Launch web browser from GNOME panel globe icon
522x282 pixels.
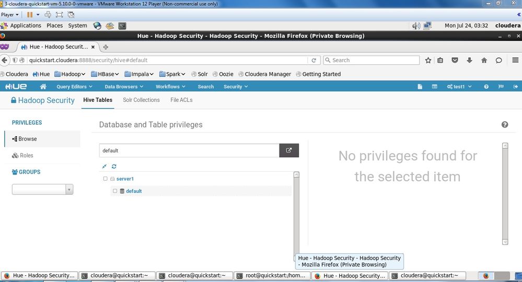pyautogui.click(x=97, y=26)
